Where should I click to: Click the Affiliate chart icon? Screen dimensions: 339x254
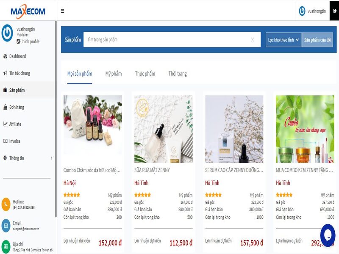point(6,124)
